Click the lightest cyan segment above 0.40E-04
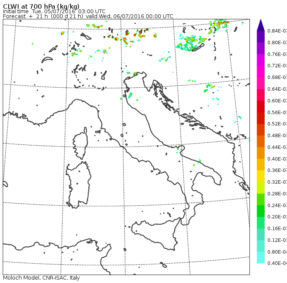Image resolution: width=287 pixels, height=283 pixels. [261, 257]
